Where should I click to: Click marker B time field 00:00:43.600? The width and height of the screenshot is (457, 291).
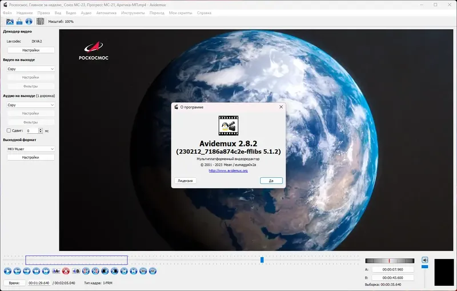pyautogui.click(x=393, y=278)
